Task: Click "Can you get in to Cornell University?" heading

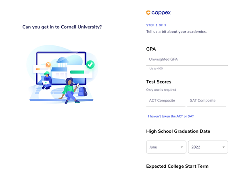Action: click(62, 27)
